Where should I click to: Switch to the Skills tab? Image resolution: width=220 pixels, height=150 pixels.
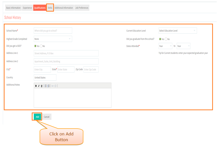(x=50, y=8)
